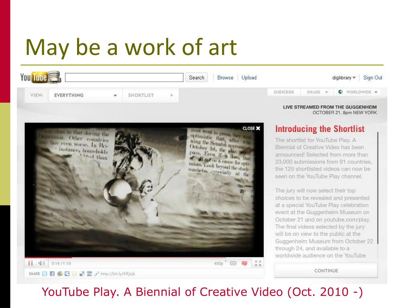Viewport: 411px width, 308px height.
Task: Click the chain link icon beside short URL
Action: pos(97,274)
